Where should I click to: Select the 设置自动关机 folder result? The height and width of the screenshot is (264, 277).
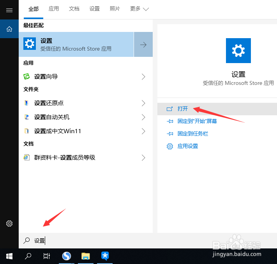coord(86,117)
